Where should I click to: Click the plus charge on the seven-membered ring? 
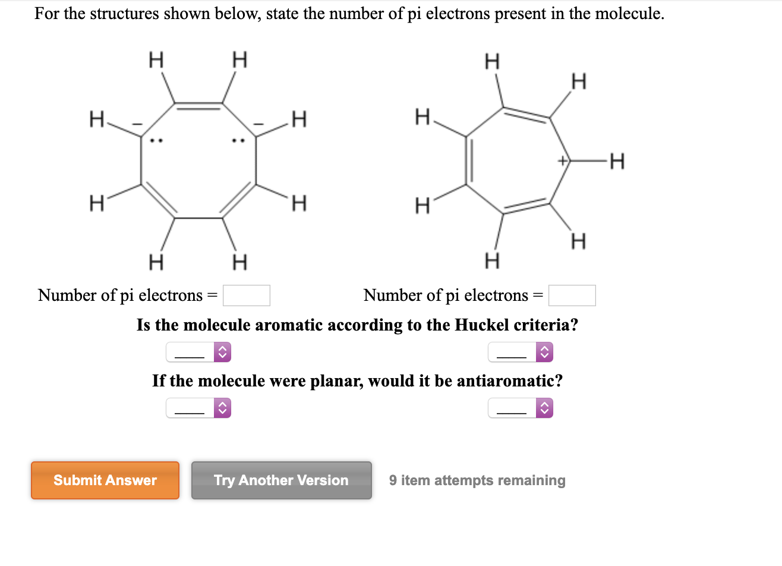[562, 161]
